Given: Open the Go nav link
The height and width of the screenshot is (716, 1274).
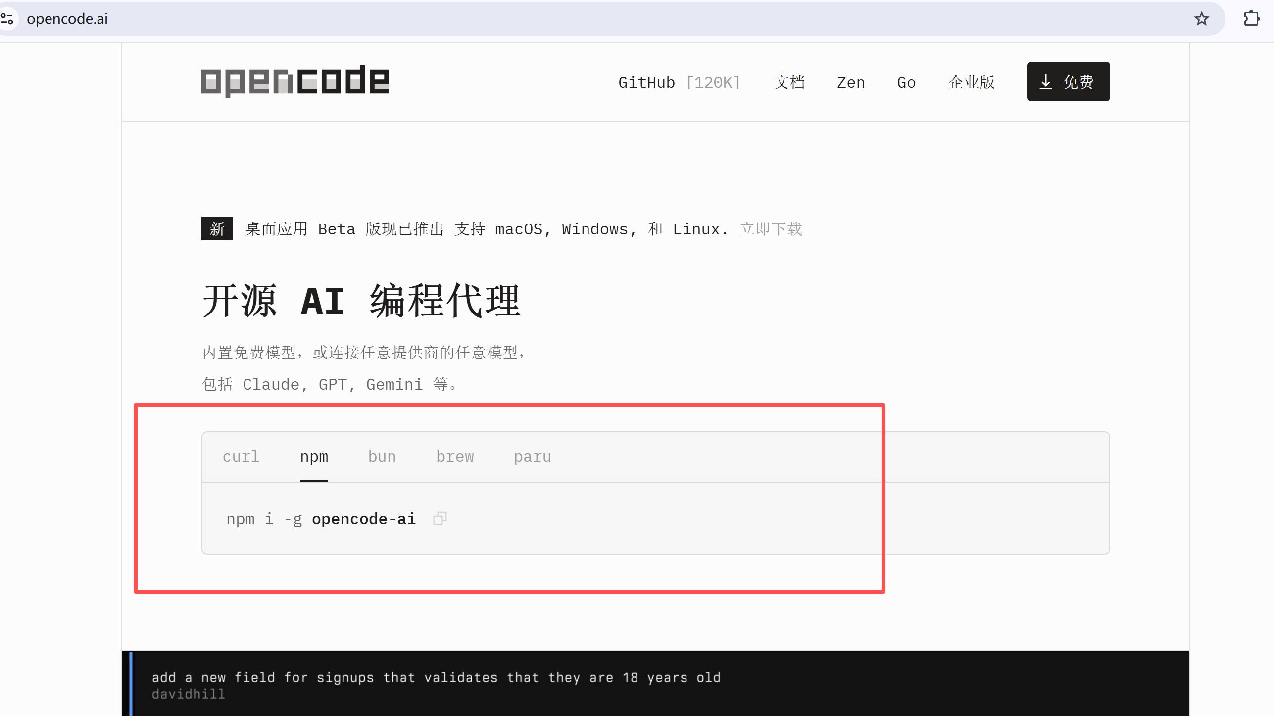Looking at the screenshot, I should tap(906, 82).
